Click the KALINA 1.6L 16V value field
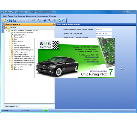 click(x=104, y=34)
